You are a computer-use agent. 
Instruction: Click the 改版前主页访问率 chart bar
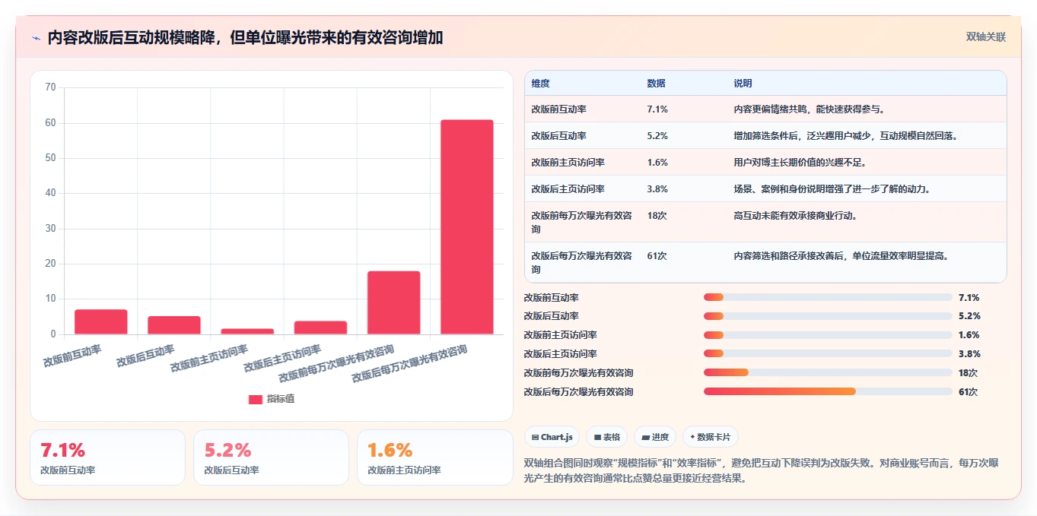pyautogui.click(x=247, y=331)
